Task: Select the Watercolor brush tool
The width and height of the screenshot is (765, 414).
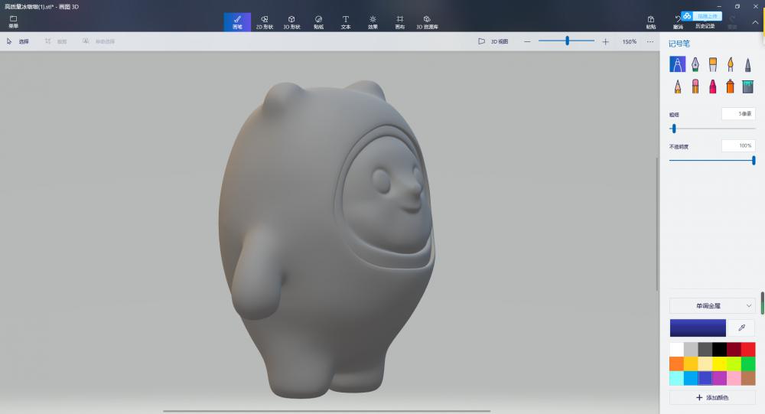Action: pyautogui.click(x=731, y=64)
